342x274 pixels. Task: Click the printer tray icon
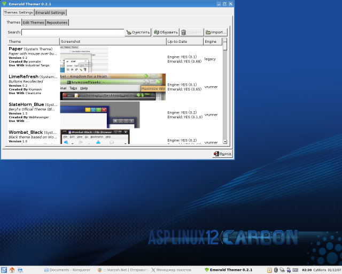(289, 270)
